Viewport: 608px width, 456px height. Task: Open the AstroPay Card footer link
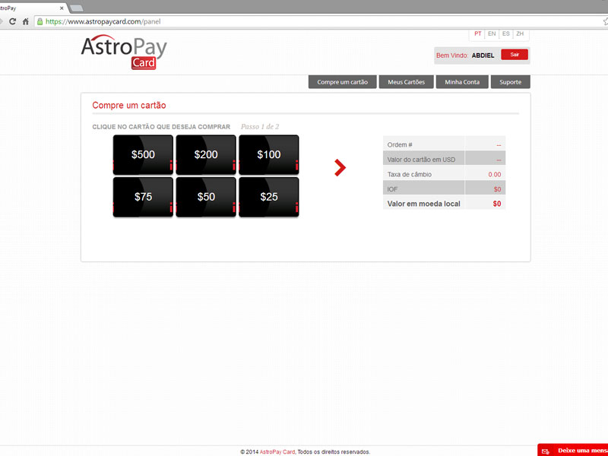tap(277, 449)
